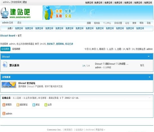The image size is (154, 132).
Task: Open the 在线会员 link
Action: point(6,98)
